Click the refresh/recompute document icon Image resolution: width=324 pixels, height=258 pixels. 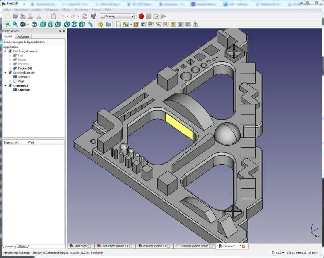click(84, 16)
